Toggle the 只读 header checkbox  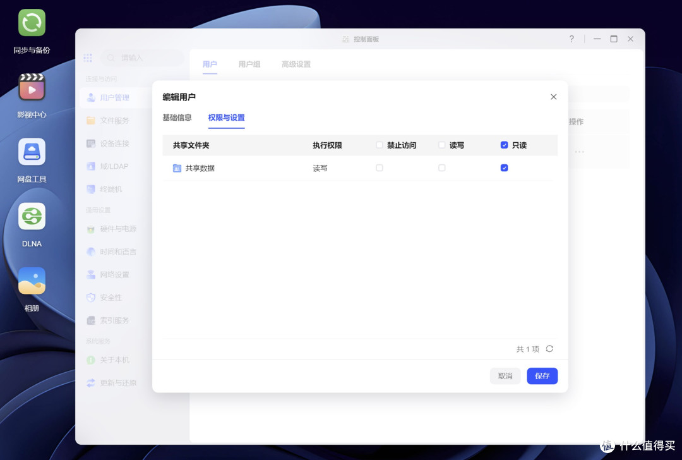tap(504, 145)
